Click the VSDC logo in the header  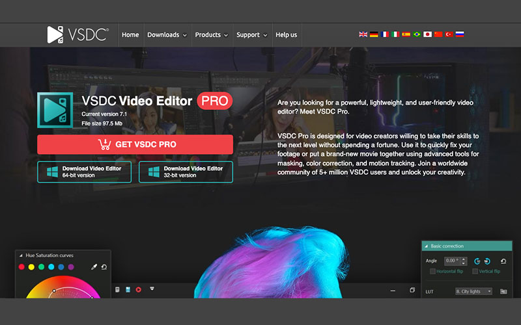coord(77,34)
